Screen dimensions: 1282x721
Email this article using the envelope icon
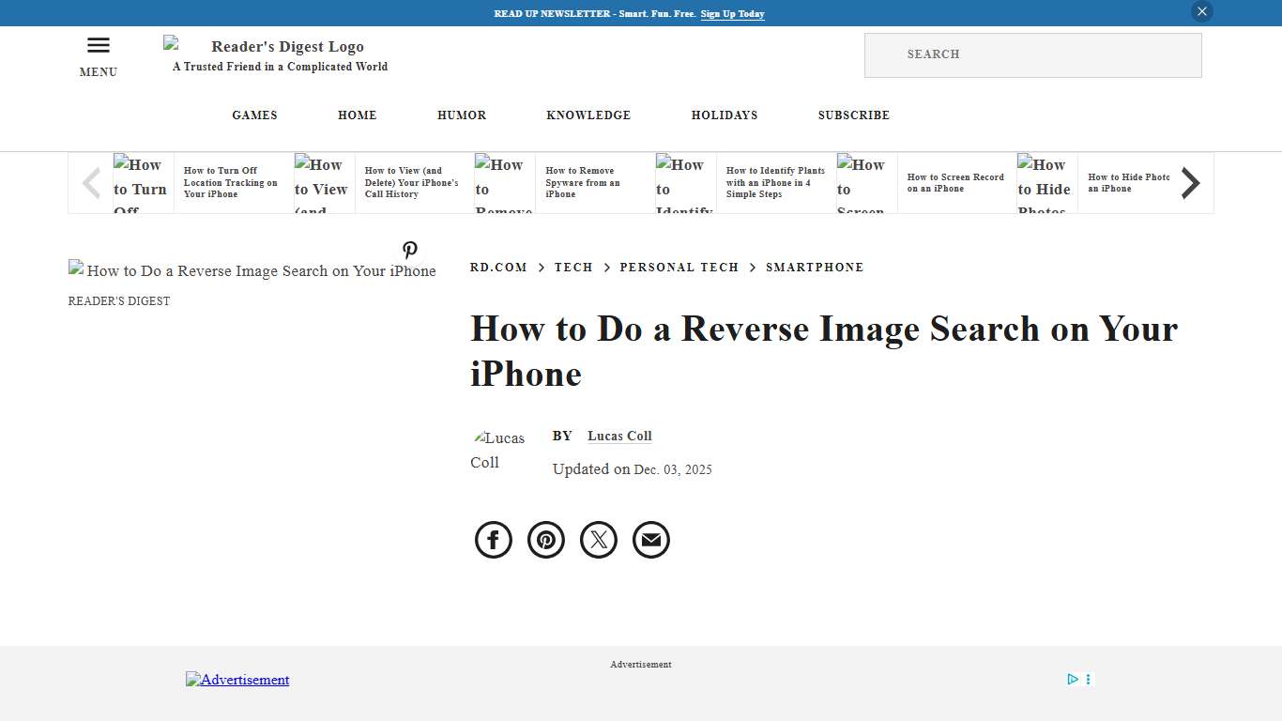click(650, 540)
